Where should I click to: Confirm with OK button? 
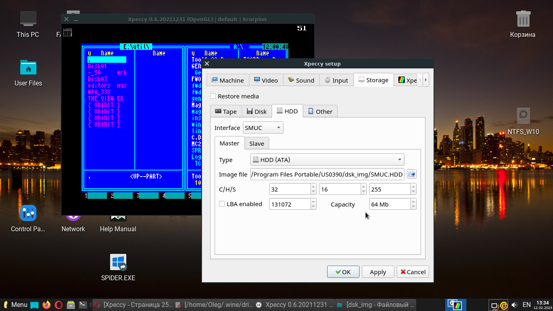[x=343, y=272]
